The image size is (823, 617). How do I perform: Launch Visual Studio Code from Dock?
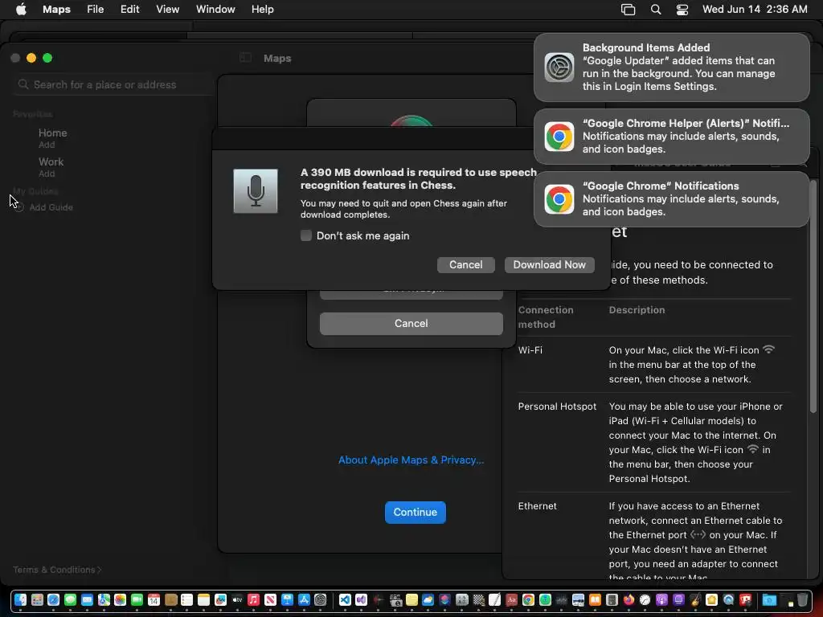click(x=345, y=599)
